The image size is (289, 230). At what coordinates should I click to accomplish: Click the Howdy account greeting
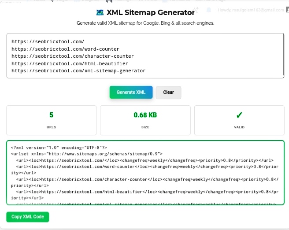coord(251,10)
